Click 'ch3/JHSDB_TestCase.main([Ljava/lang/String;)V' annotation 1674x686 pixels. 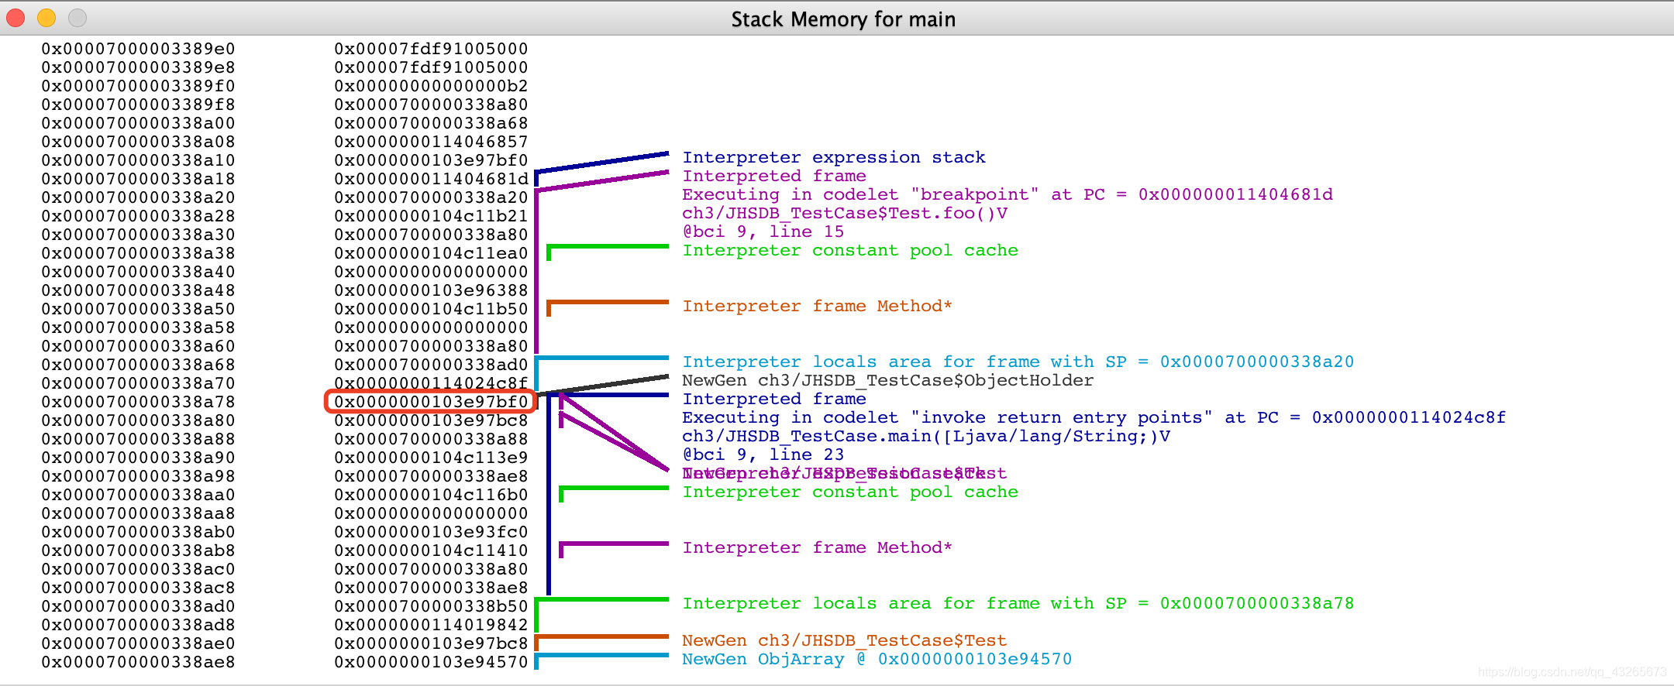pyautogui.click(x=926, y=436)
